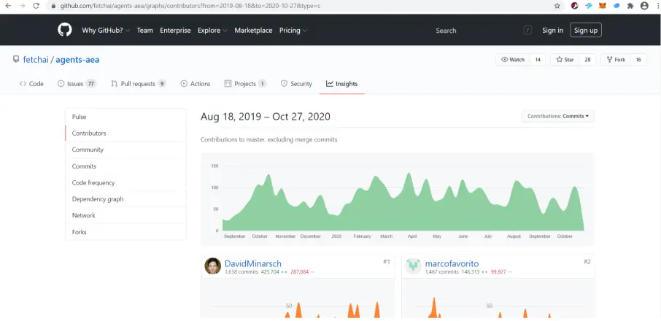Viewport: 661px width, 321px height.
Task: Open the Issues tab with 77
Action: click(77, 84)
